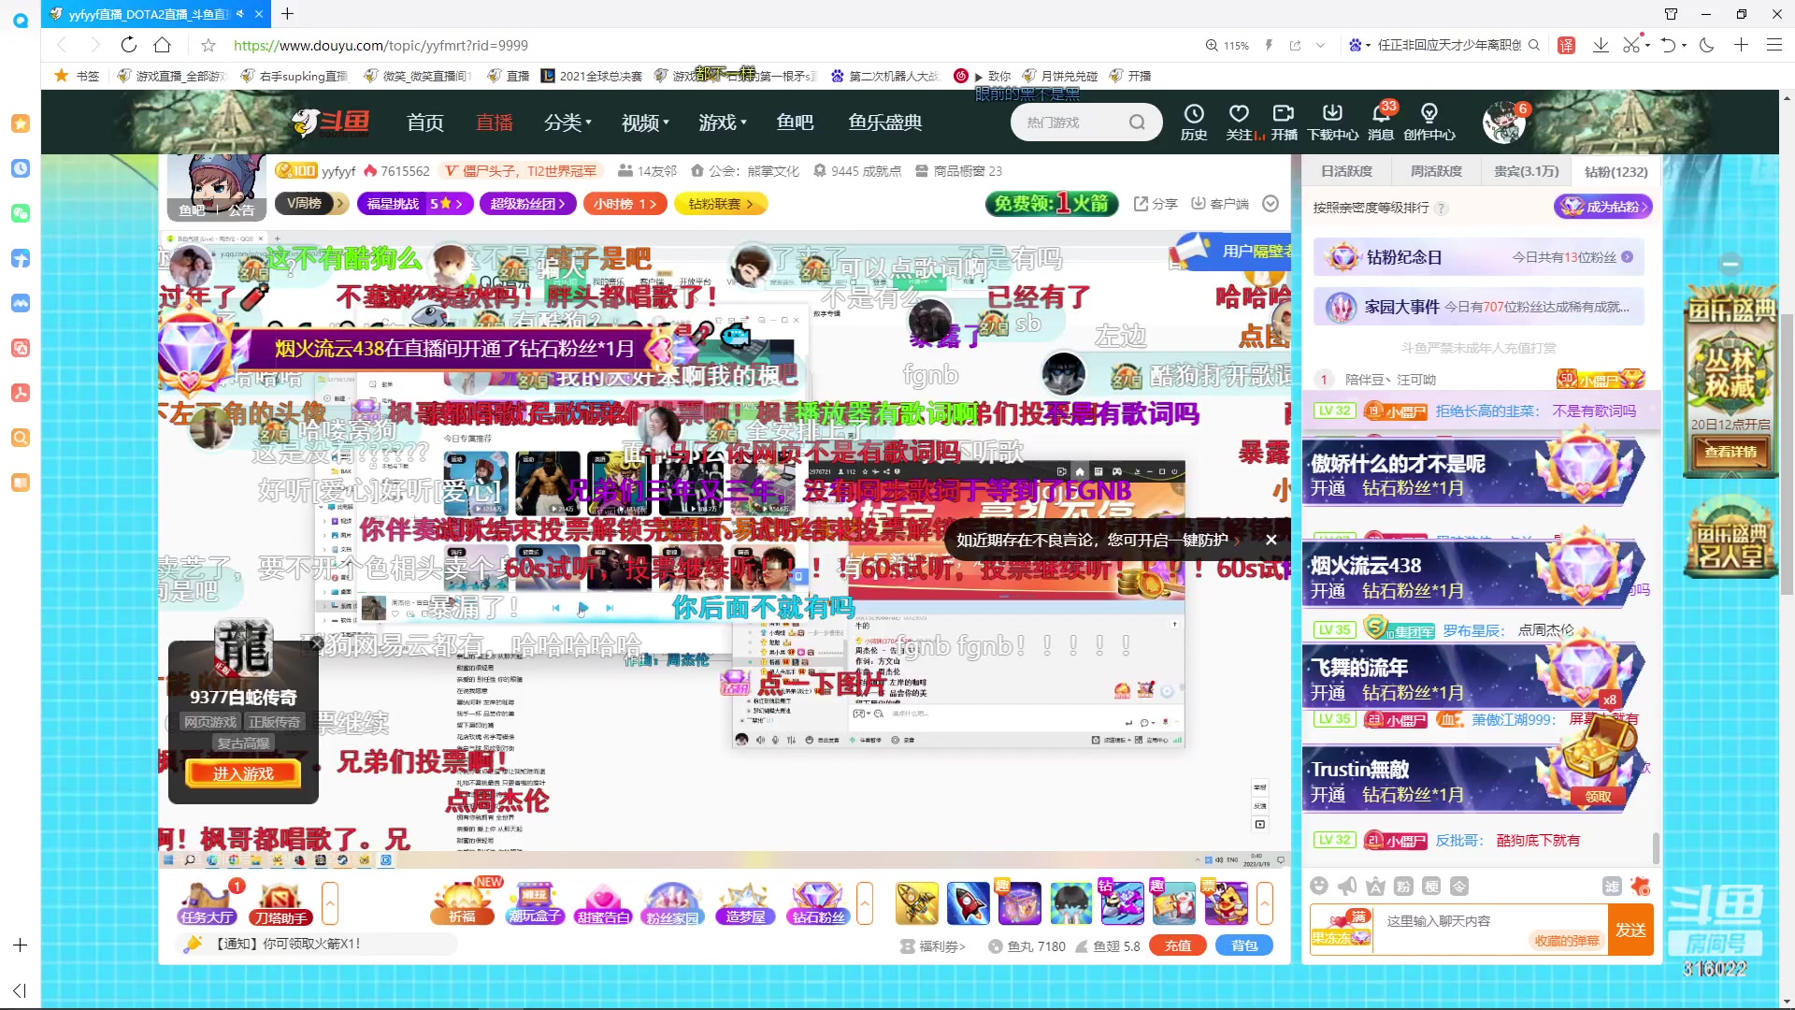Viewport: 1795px width, 1010px height.
Task: Open the V周榜 weekly ranking pill
Action: 311,203
